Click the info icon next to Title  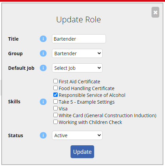pyautogui.click(x=43, y=39)
